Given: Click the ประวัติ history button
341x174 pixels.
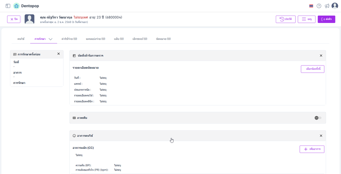Looking at the screenshot, I should coord(285,19).
